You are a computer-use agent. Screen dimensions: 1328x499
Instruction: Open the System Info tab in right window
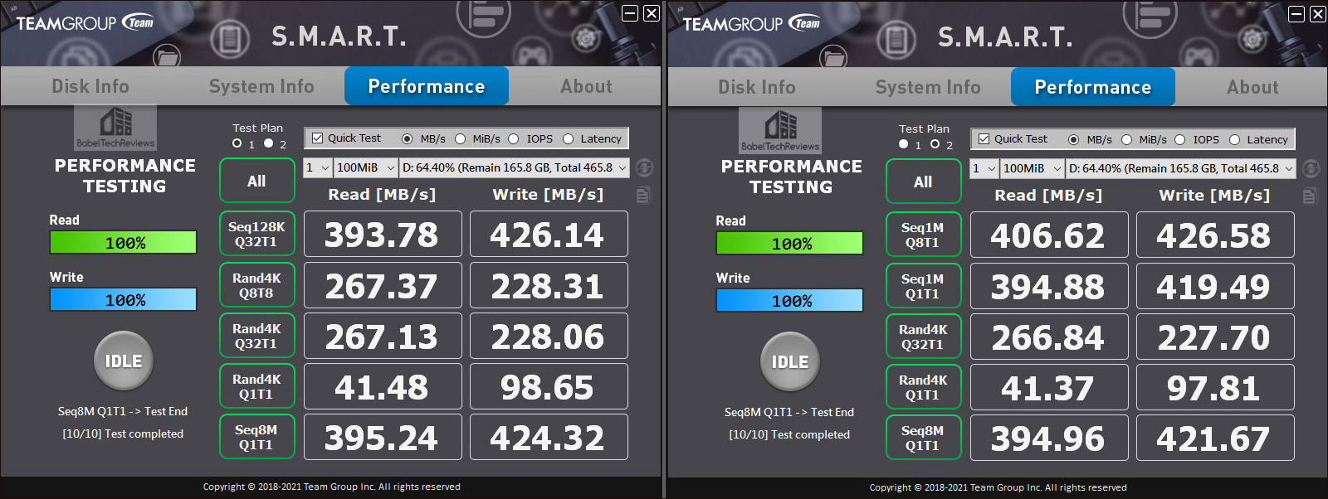pos(928,87)
